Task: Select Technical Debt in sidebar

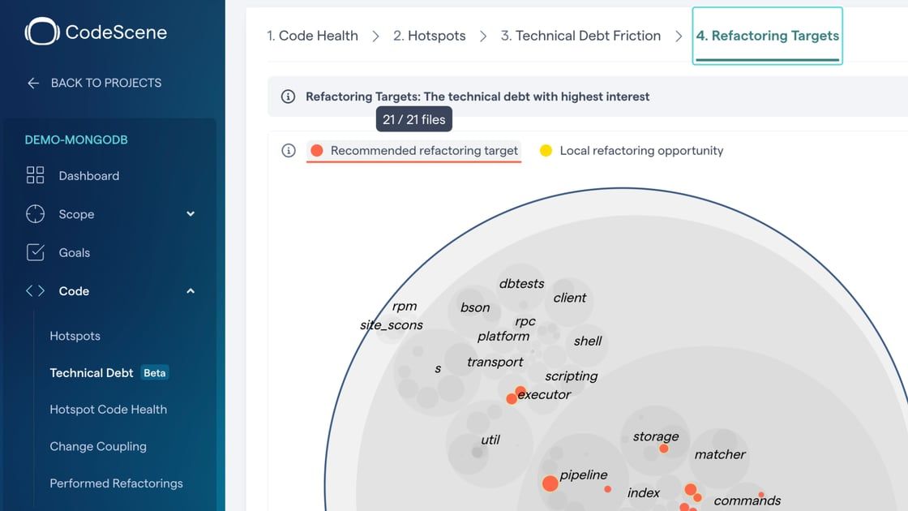Action: point(92,372)
